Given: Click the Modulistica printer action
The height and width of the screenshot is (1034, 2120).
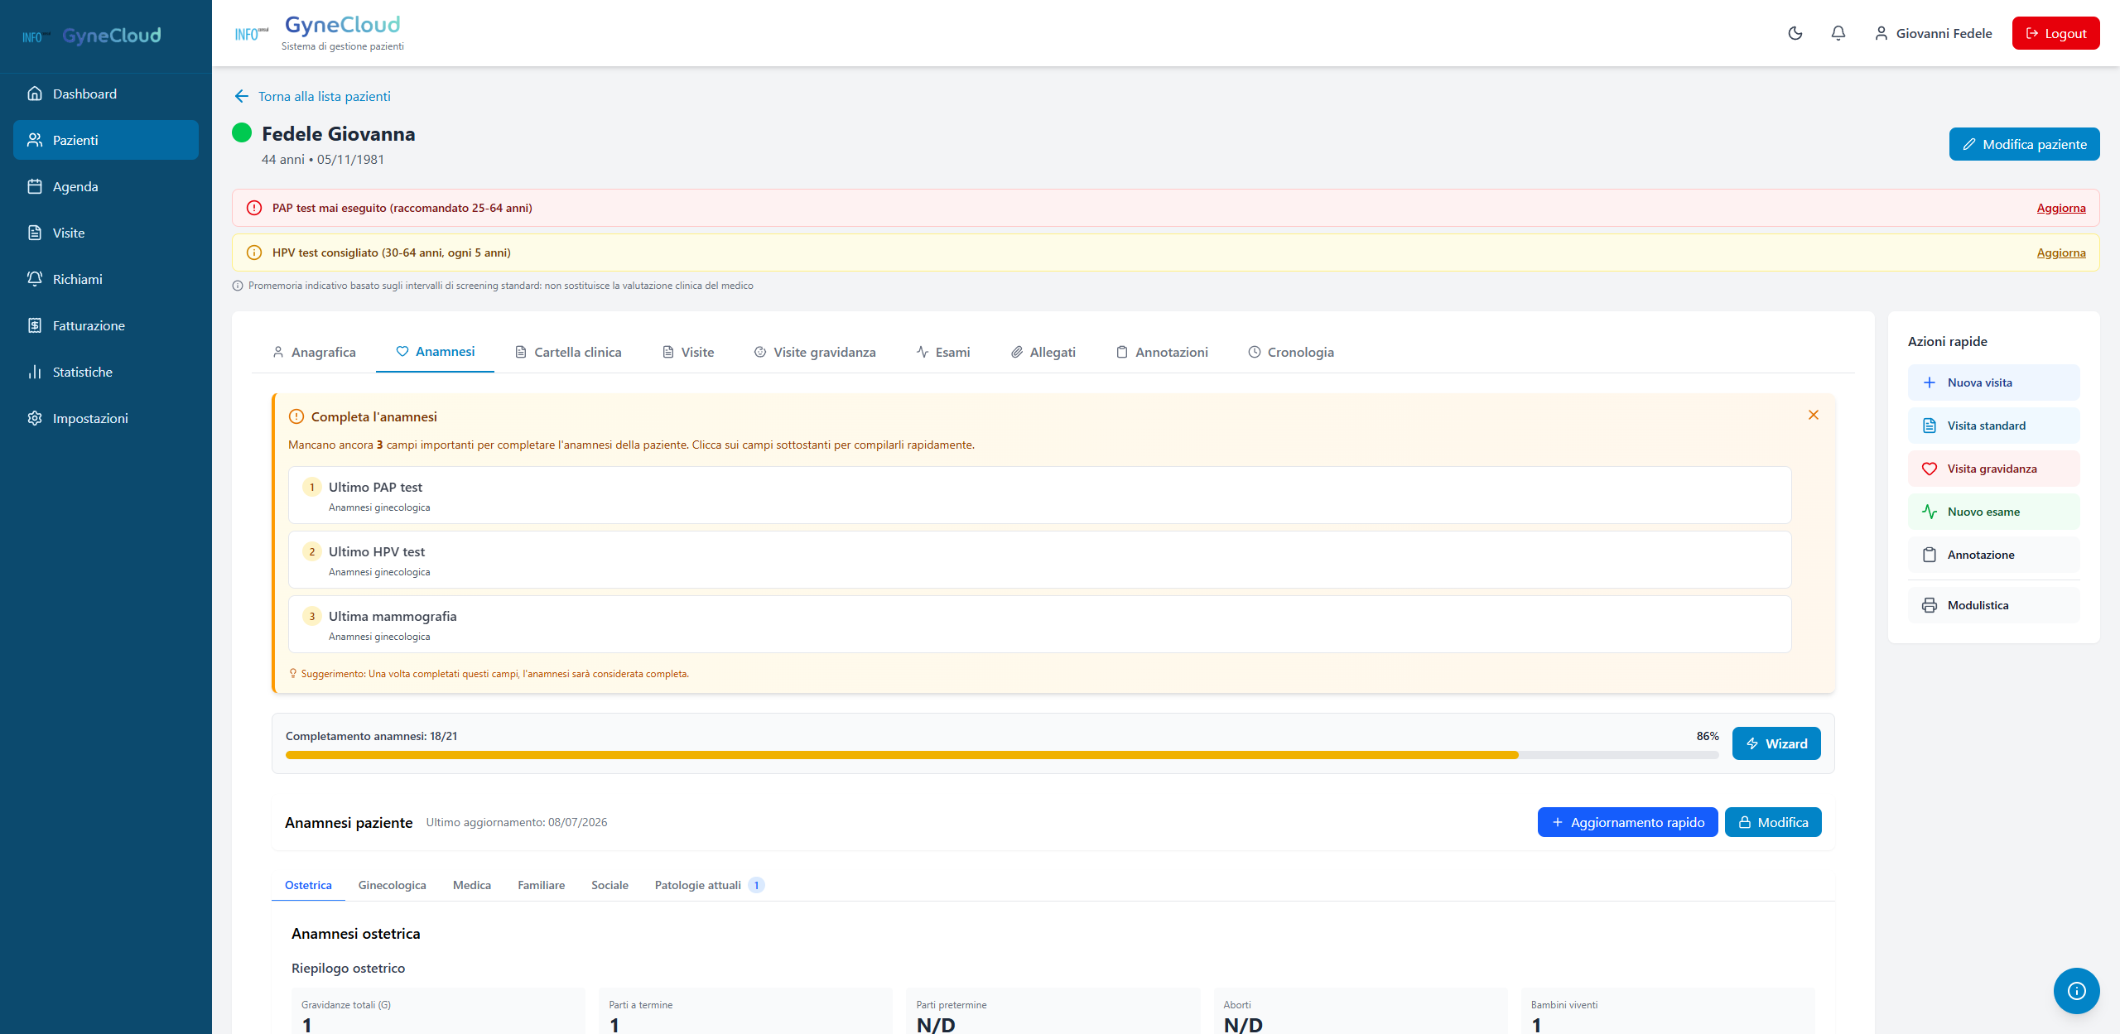Looking at the screenshot, I should click(x=1993, y=605).
